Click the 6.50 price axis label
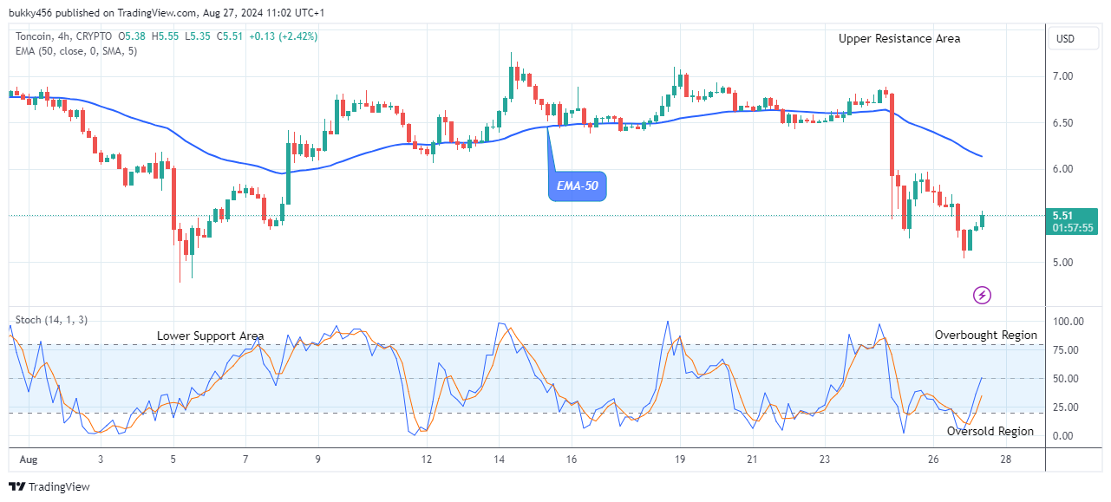1111x502 pixels. pos(1062,123)
